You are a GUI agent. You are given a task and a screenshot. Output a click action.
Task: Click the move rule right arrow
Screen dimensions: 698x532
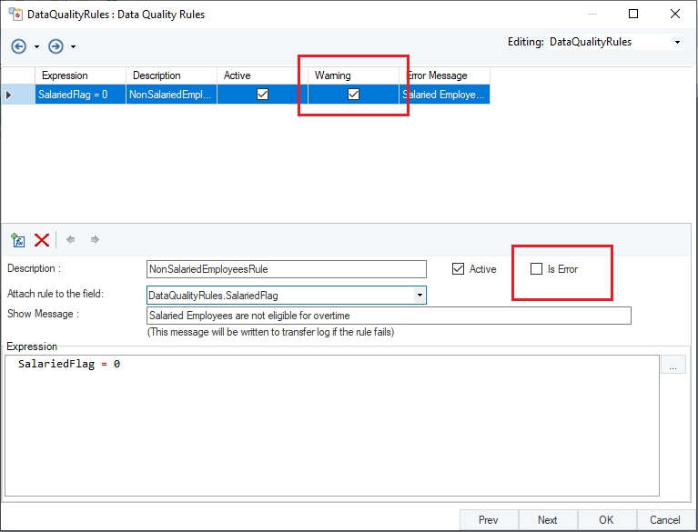pyautogui.click(x=95, y=240)
